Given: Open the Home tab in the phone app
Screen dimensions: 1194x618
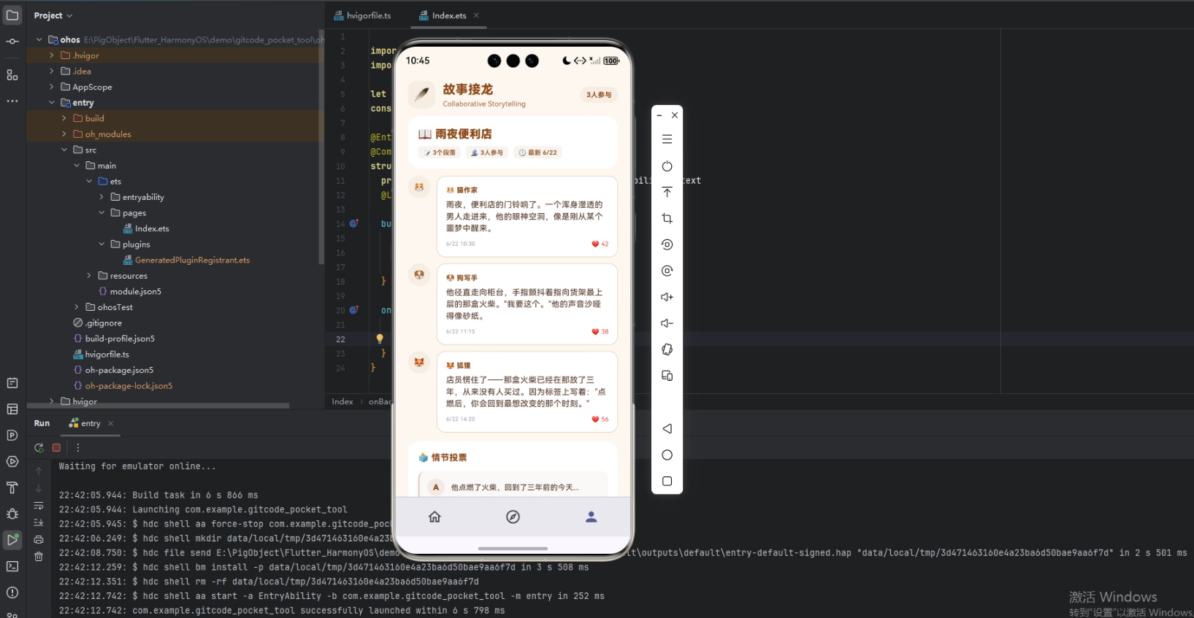Looking at the screenshot, I should 435,517.
